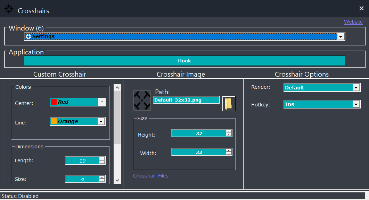Click the Path field containing Default-32x32.png
This screenshot has width=369, height=200.
[x=186, y=100]
